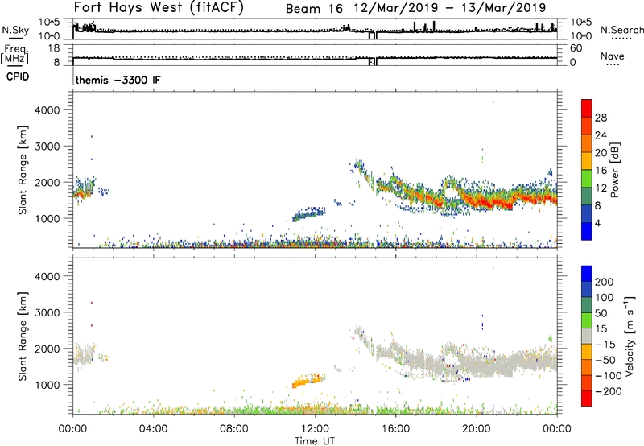Click the 'Power [dB]' color bar label

pos(615,170)
